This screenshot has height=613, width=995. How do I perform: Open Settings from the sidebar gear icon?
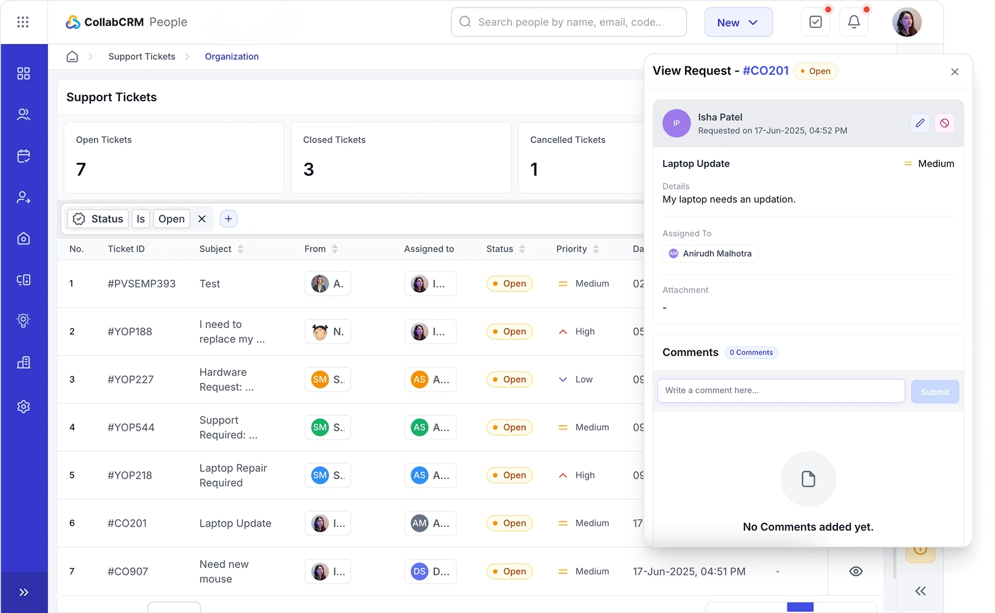[24, 406]
